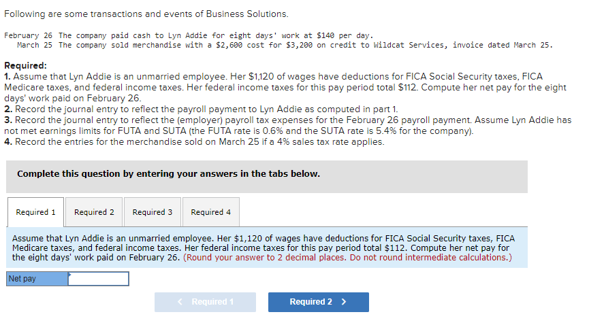
Task: Click the 'Complete this question' banner text
Action: tap(168, 174)
